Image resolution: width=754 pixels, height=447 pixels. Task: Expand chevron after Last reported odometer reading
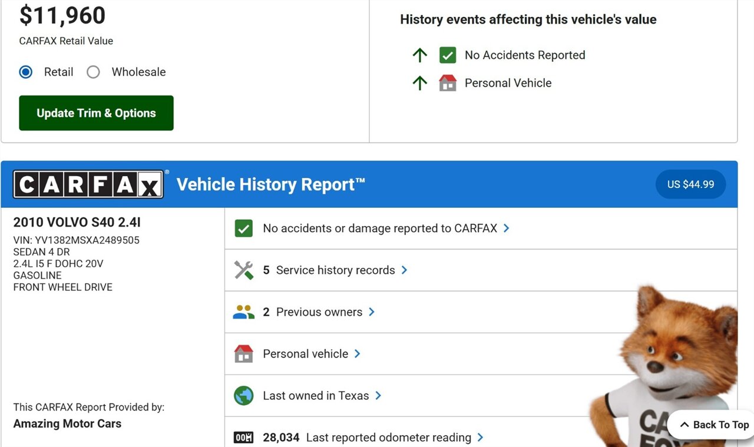pos(480,438)
